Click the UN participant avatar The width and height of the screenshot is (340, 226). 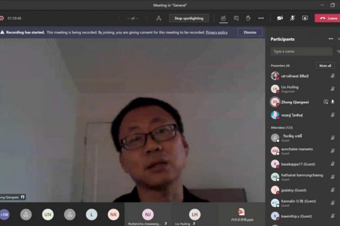point(48,215)
